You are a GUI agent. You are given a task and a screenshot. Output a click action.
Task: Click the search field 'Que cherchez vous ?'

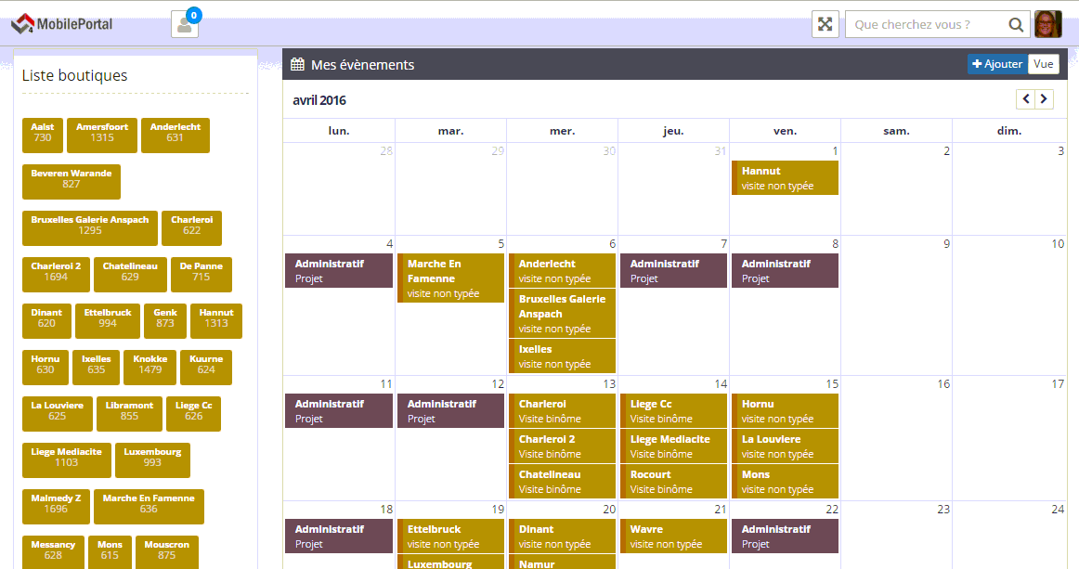pos(929,25)
